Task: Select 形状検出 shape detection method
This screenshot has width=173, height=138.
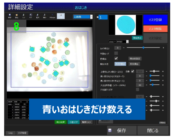Action: coord(134,64)
